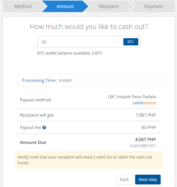Select the LBC Instant Peso Padala text
This screenshot has height=187, width=177.
coord(132,97)
